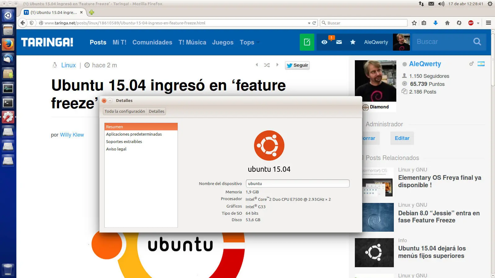The image size is (495, 278).
Task: Select Resumen in Detalles sidebar
Action: click(x=141, y=127)
